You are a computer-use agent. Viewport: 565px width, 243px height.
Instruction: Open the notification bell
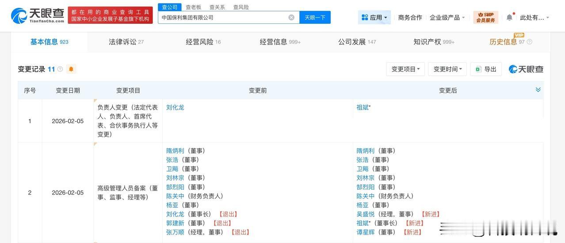tap(509, 17)
